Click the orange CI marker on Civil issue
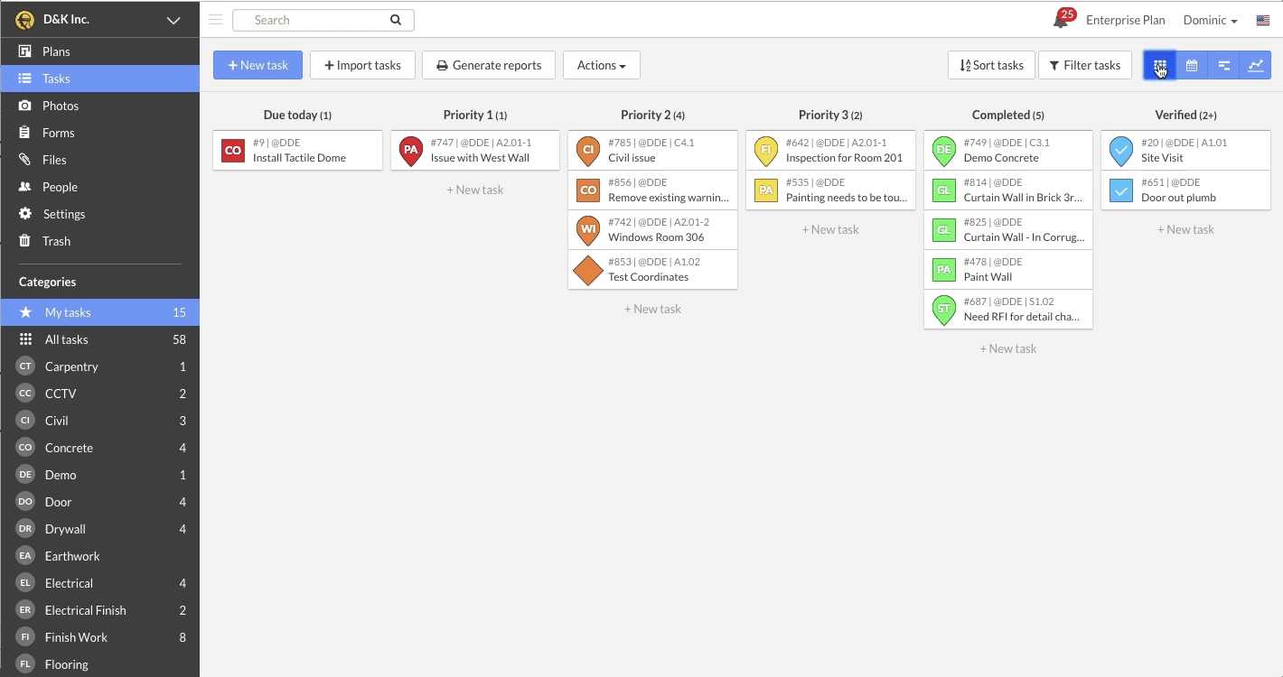Image resolution: width=1283 pixels, height=677 pixels. point(588,151)
